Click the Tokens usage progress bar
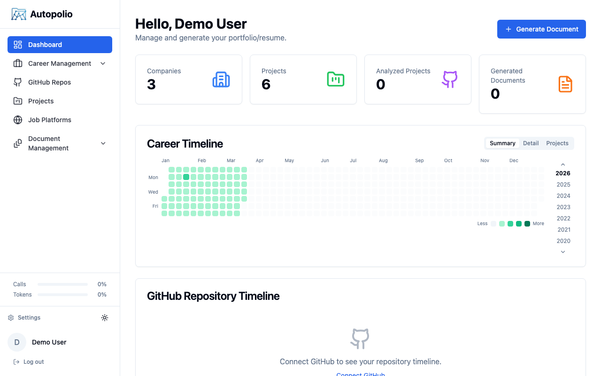 pos(62,294)
